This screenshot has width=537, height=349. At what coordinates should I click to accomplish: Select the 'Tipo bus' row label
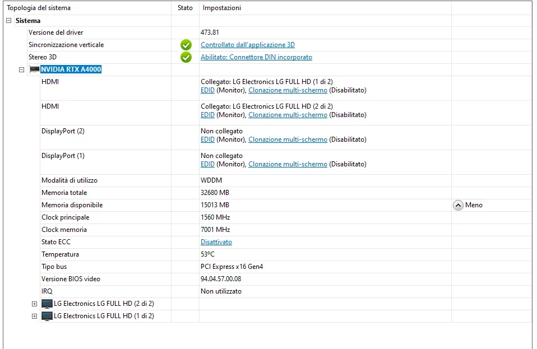tap(54, 267)
